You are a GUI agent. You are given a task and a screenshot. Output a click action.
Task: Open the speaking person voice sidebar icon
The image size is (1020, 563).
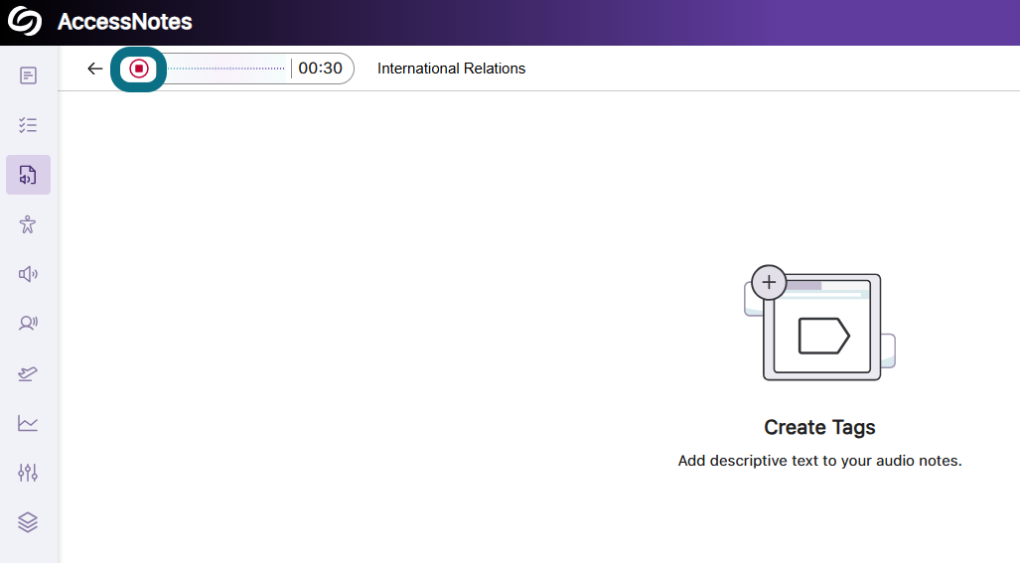(28, 323)
